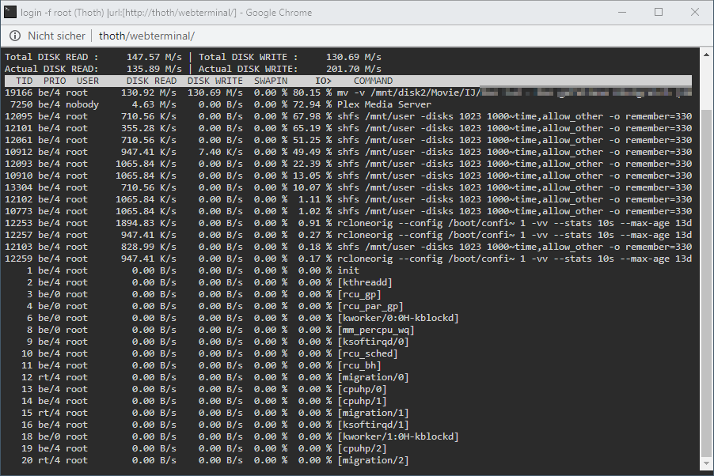
Task: Click the 51.25 % IO value
Action: click(x=312, y=140)
